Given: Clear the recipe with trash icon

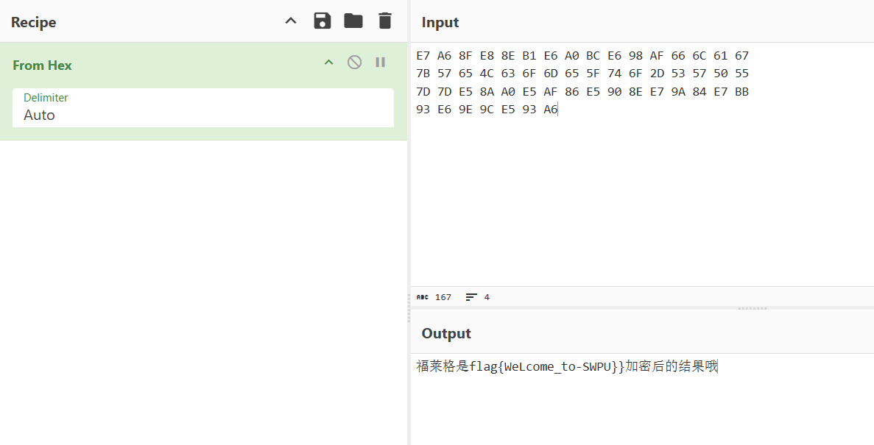Looking at the screenshot, I should pyautogui.click(x=384, y=21).
